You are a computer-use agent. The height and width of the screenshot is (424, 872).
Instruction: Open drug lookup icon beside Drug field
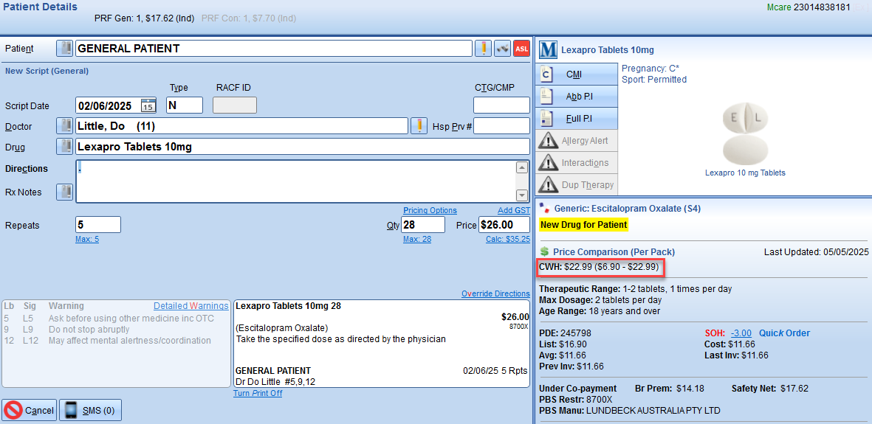click(x=64, y=147)
